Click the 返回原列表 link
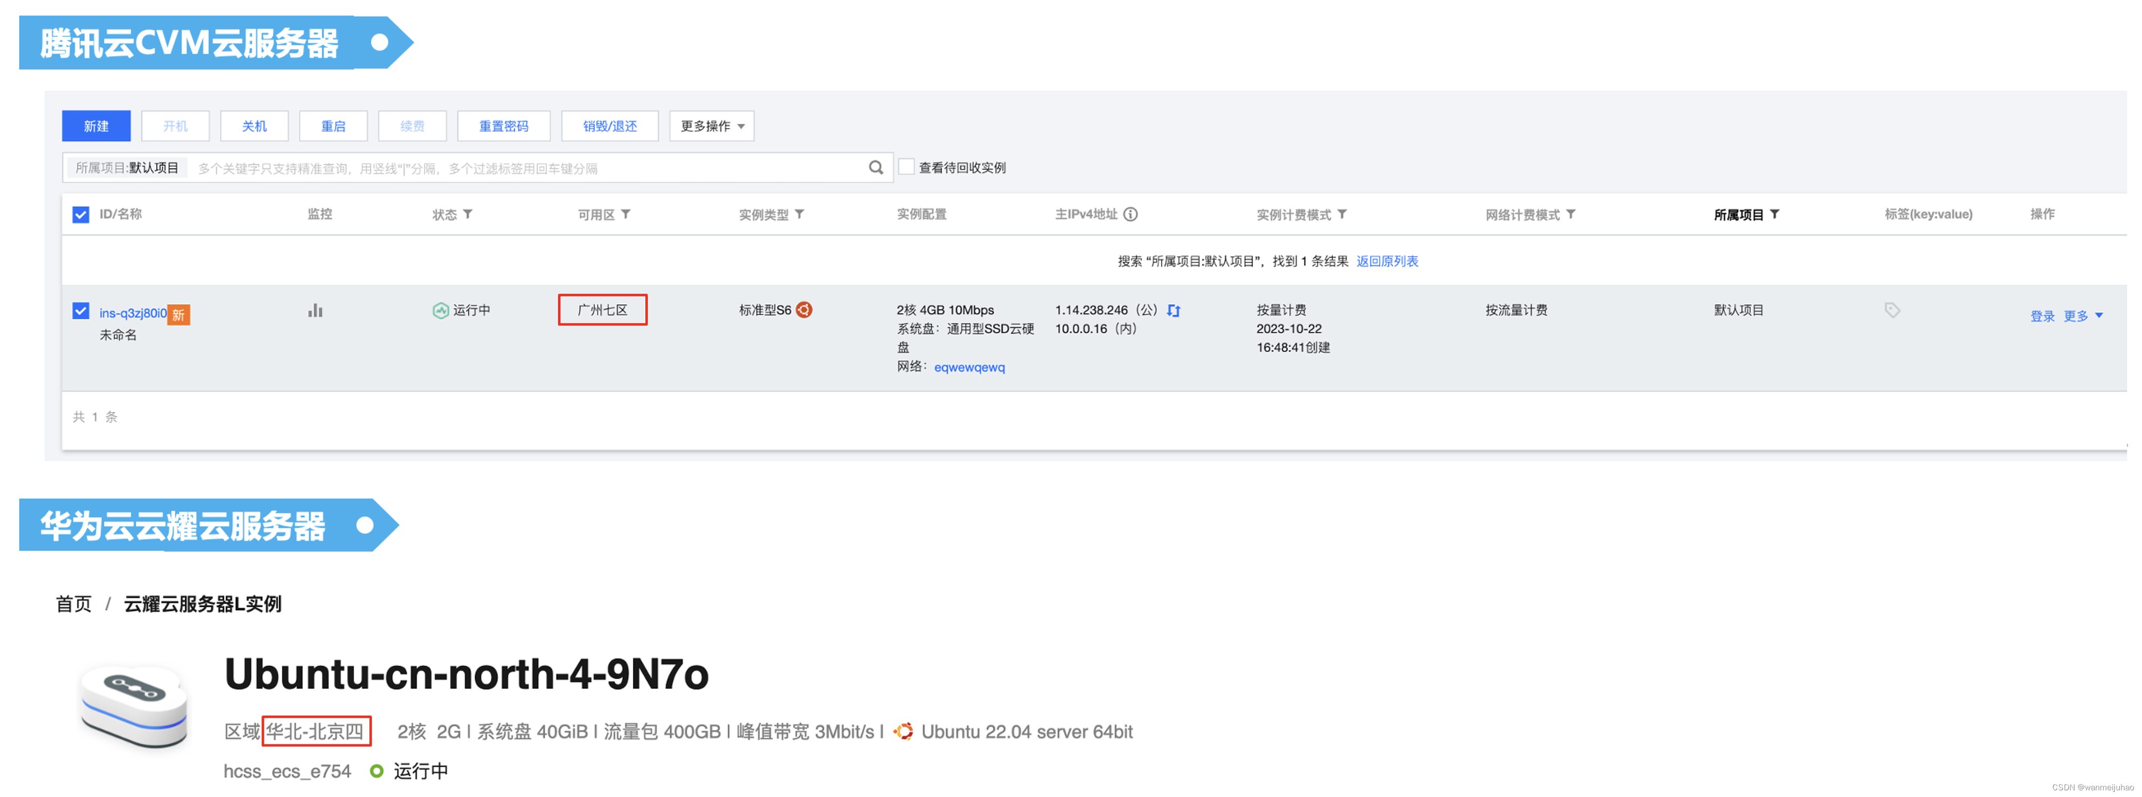This screenshot has width=2142, height=797. (x=1387, y=262)
